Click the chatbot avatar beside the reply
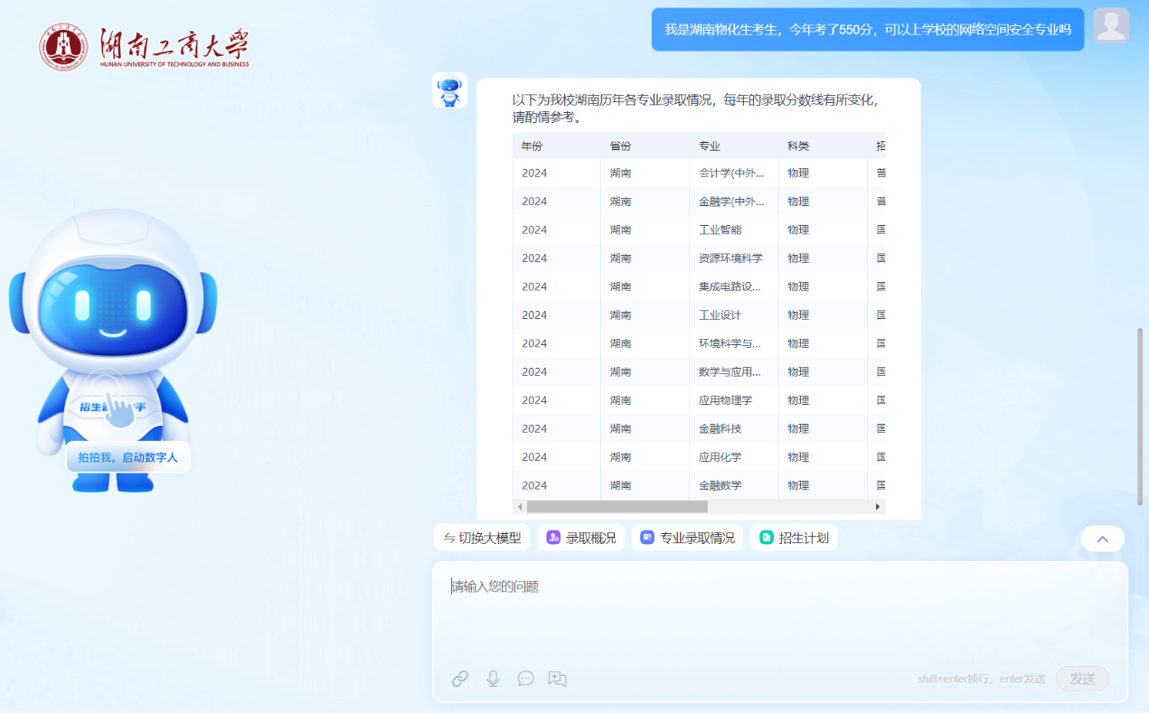The image size is (1149, 713). pos(449,90)
